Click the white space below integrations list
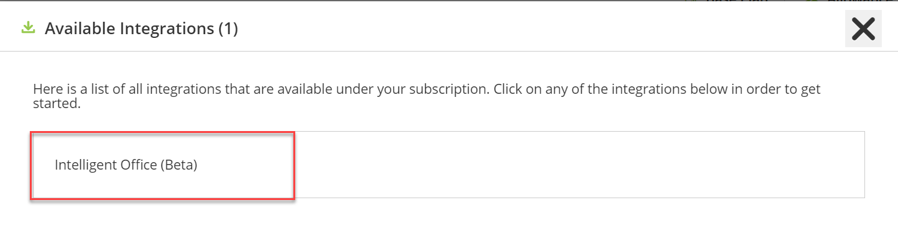The width and height of the screenshot is (898, 246). [x=449, y=222]
